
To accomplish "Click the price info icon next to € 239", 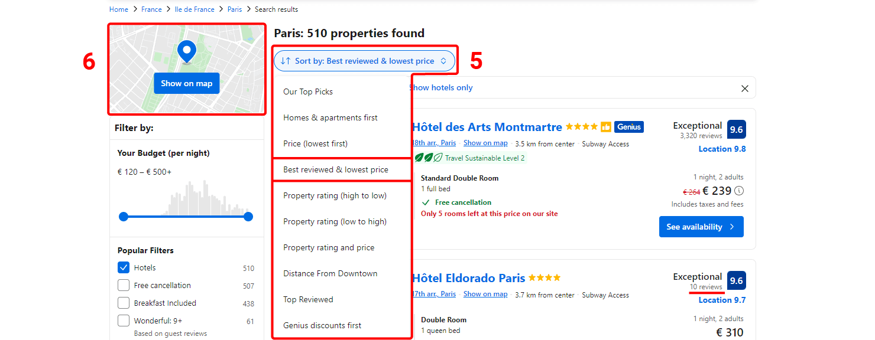I will (739, 191).
